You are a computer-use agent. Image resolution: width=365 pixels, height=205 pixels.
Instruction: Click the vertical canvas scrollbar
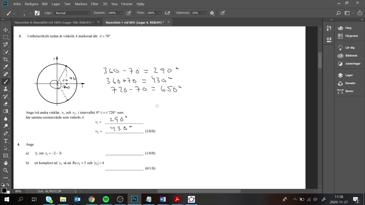click(320, 60)
